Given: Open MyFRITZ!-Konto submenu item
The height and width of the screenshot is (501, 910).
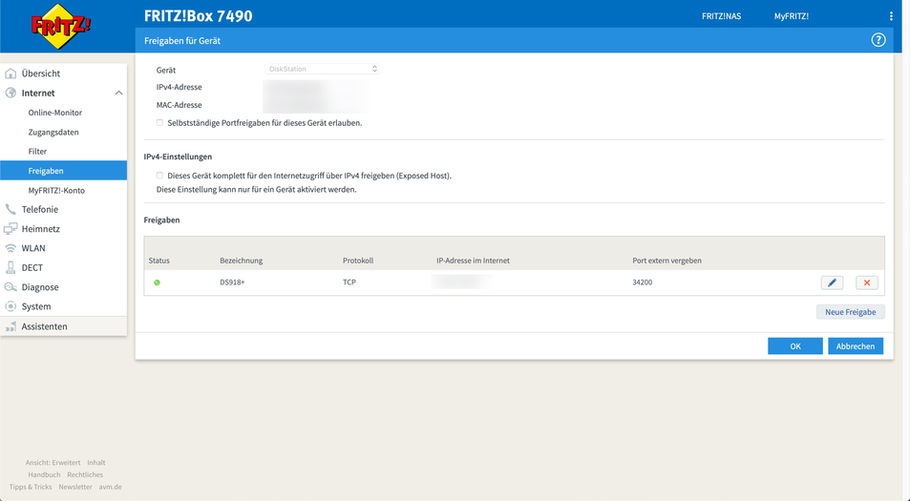Looking at the screenshot, I should tap(56, 190).
